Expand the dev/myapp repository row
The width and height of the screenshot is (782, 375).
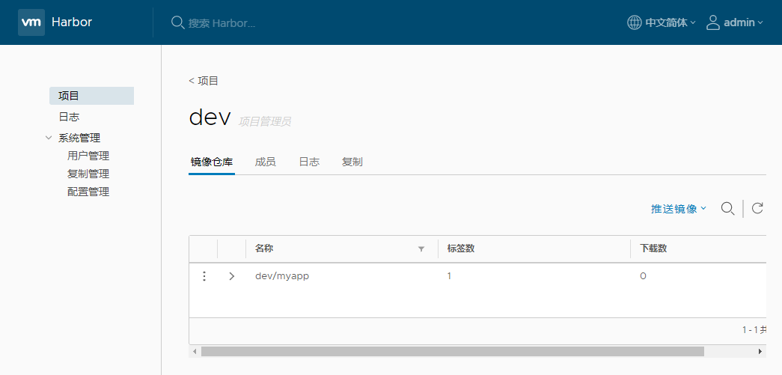(x=231, y=276)
